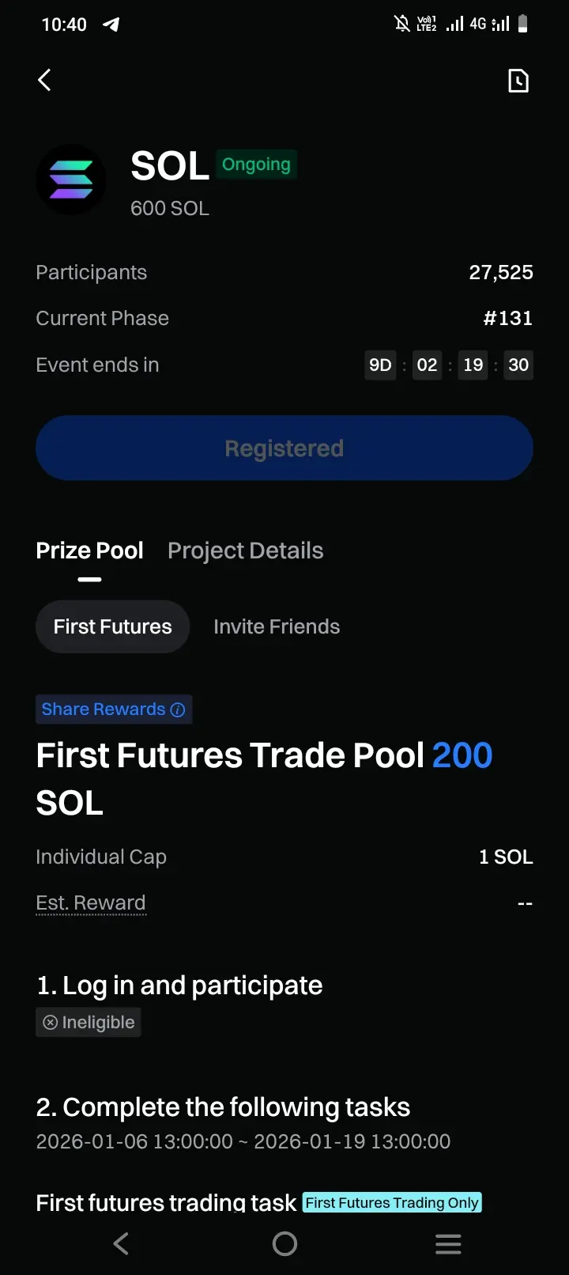Select the Prize Pool tab
This screenshot has width=569, height=1275.
tap(89, 550)
